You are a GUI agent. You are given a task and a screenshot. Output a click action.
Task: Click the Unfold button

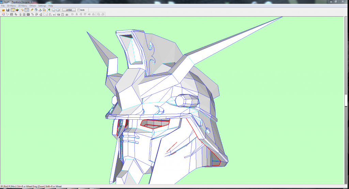coord(69,10)
